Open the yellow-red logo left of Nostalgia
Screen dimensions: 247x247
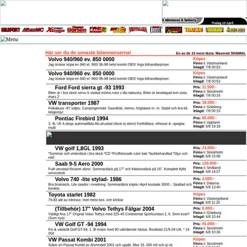tap(118, 30)
